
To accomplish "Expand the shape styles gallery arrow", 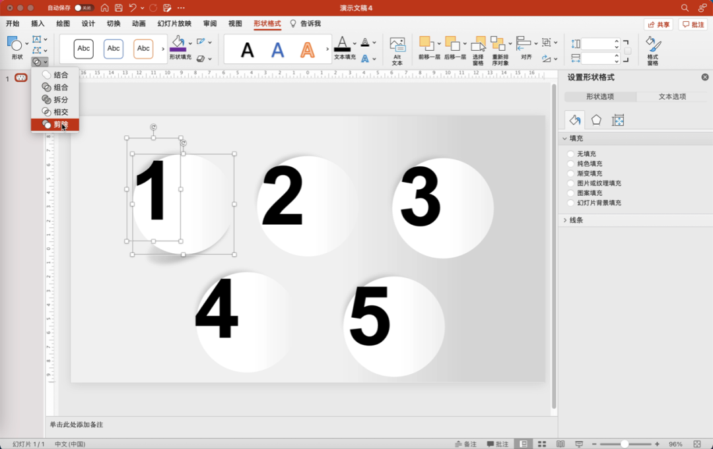I will 163,49.
